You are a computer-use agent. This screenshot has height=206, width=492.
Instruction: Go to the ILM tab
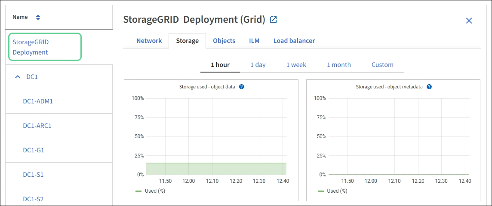pyautogui.click(x=254, y=41)
